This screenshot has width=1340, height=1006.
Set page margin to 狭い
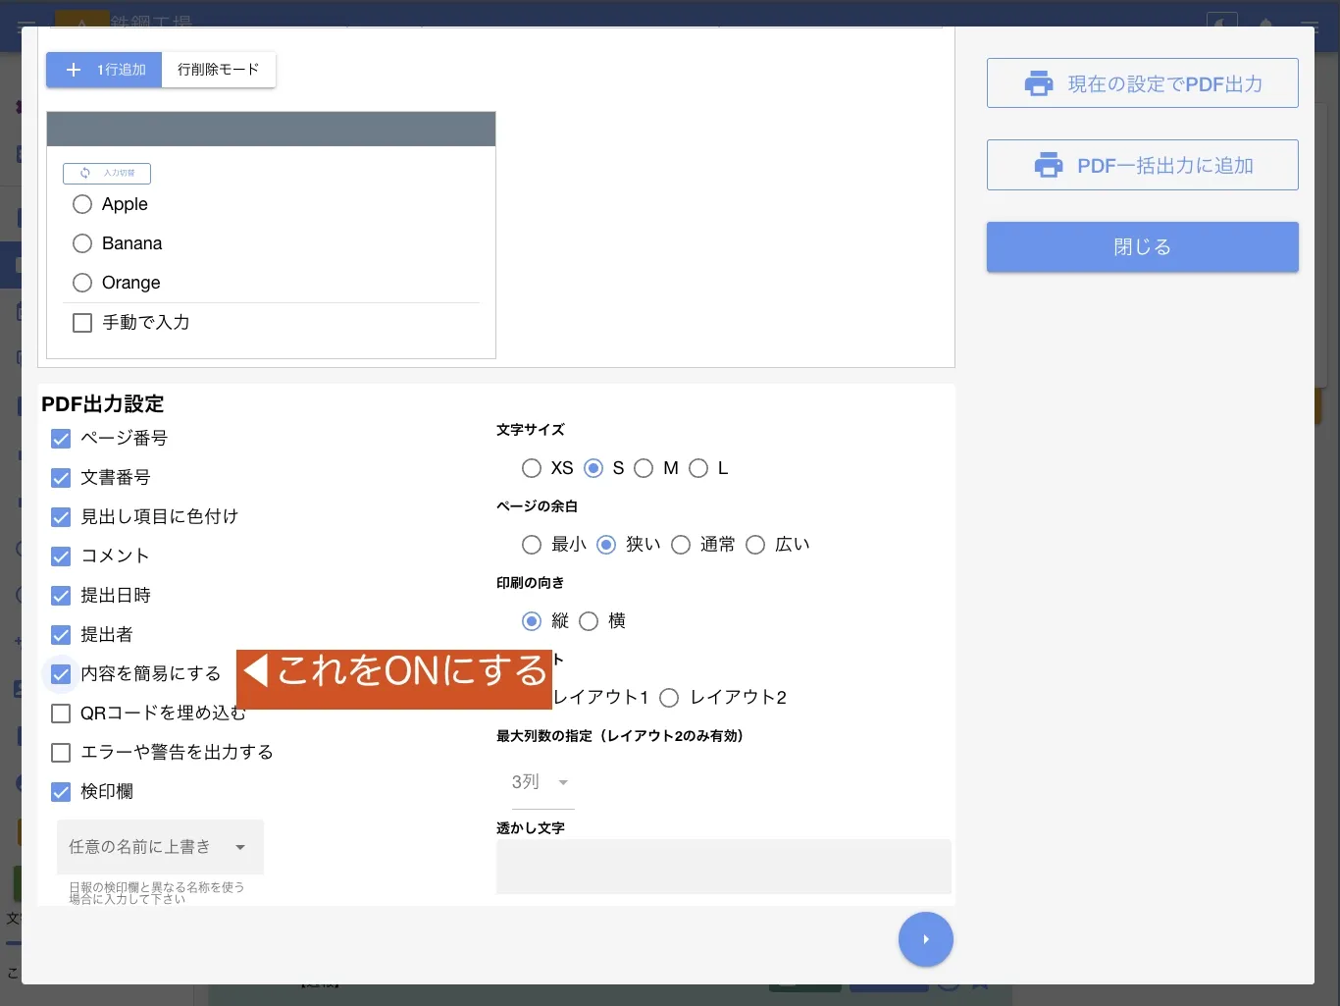(606, 545)
